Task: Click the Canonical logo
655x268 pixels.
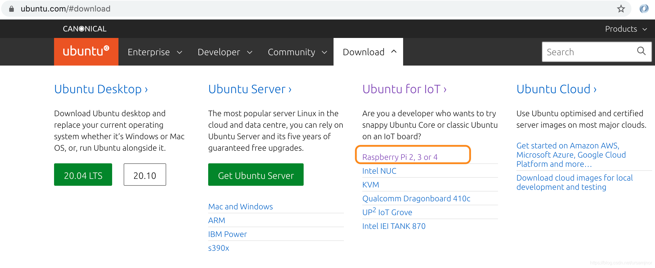Action: point(85,29)
